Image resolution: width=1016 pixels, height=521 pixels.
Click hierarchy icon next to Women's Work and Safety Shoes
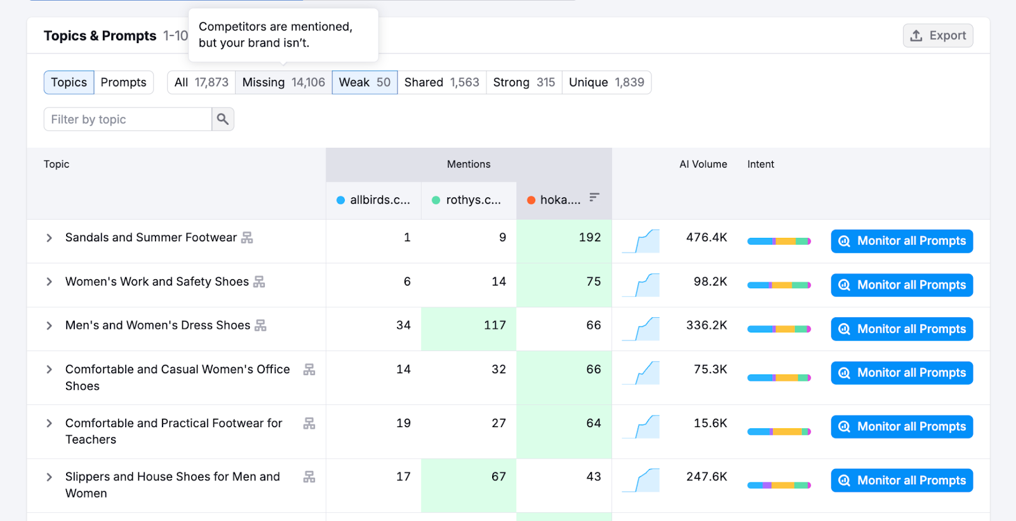pyautogui.click(x=259, y=282)
